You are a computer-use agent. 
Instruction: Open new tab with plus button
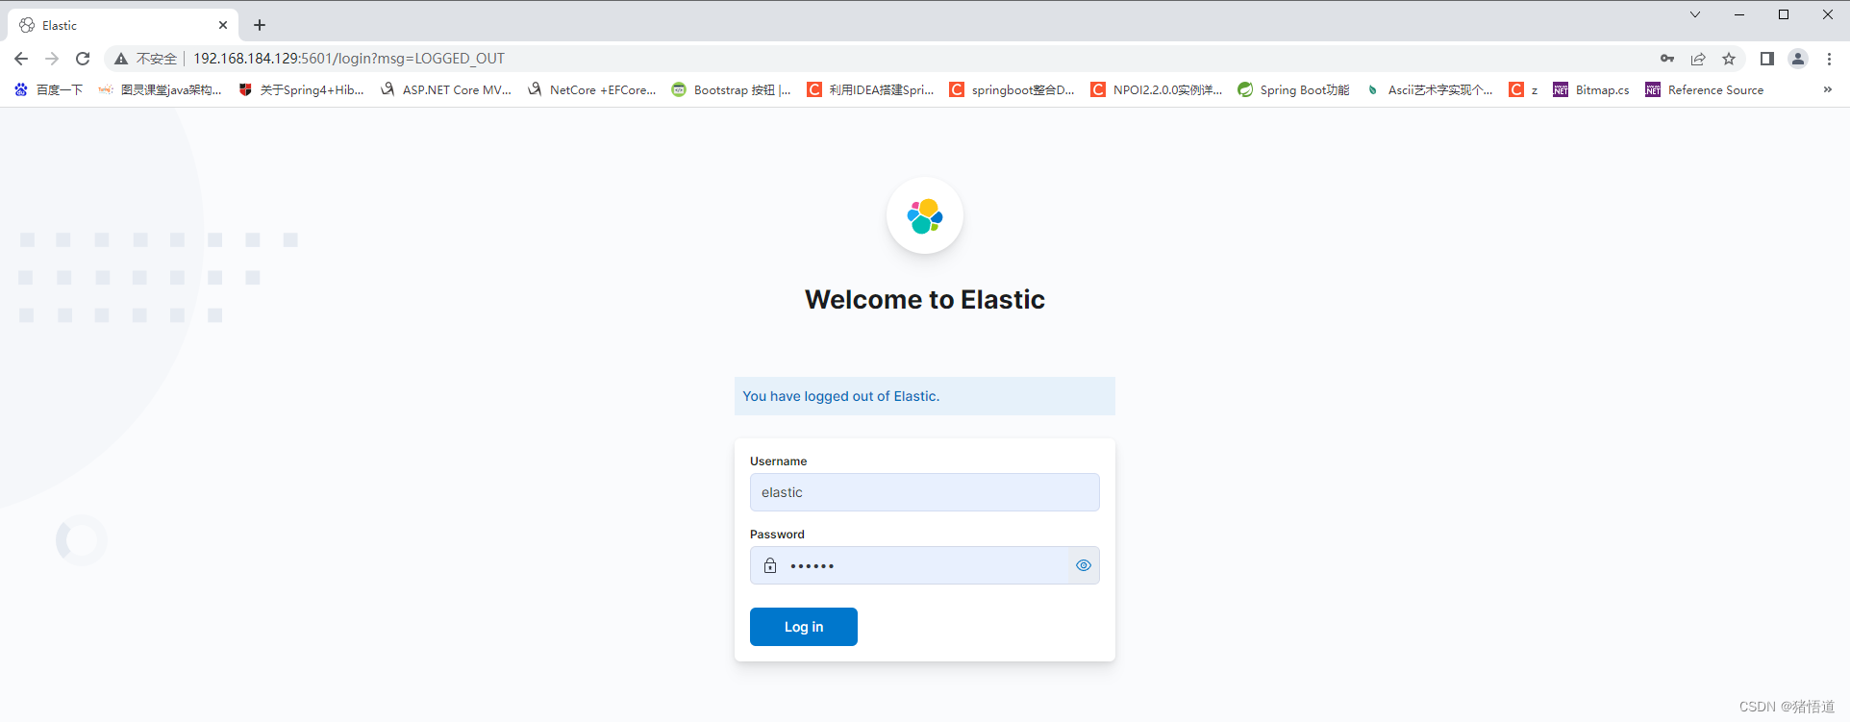[x=260, y=25]
